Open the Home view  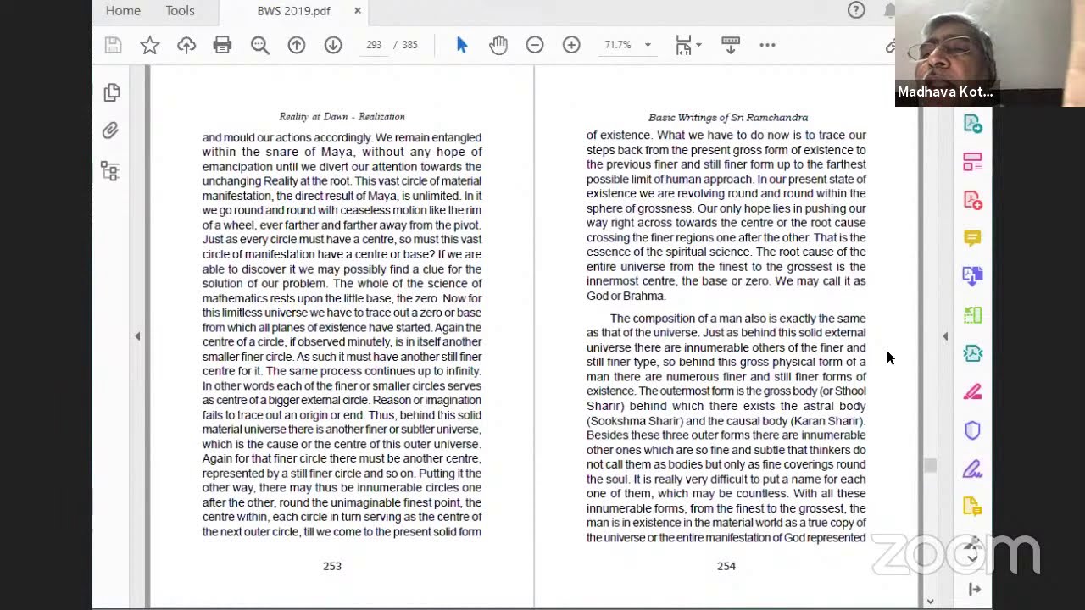(x=123, y=11)
